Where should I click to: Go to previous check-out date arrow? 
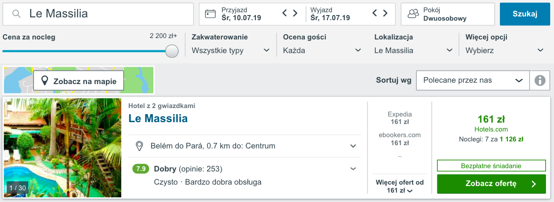(375, 13)
